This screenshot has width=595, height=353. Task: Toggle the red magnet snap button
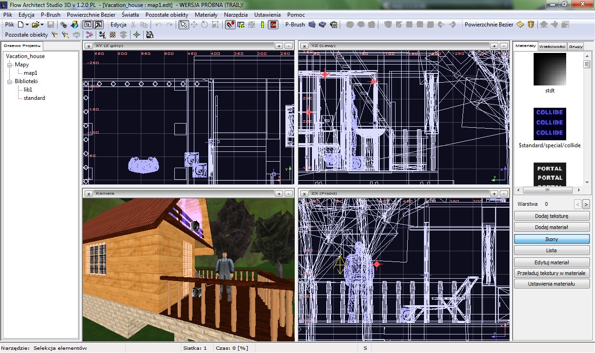point(230,25)
